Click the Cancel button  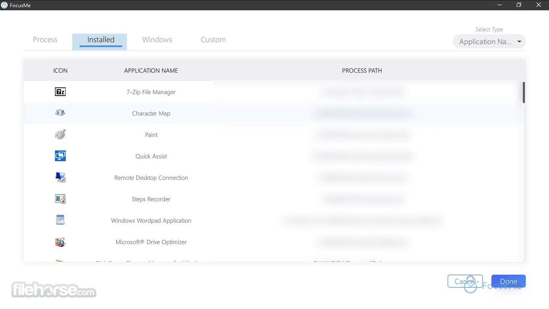pos(465,281)
